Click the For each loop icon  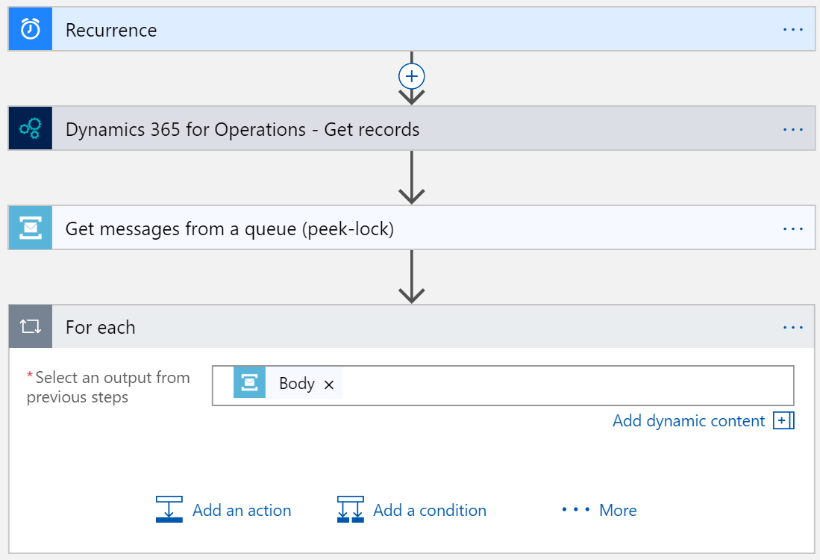[x=31, y=326]
